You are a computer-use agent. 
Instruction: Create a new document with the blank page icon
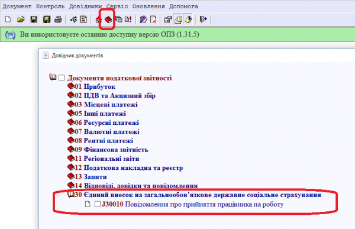pos(8,20)
